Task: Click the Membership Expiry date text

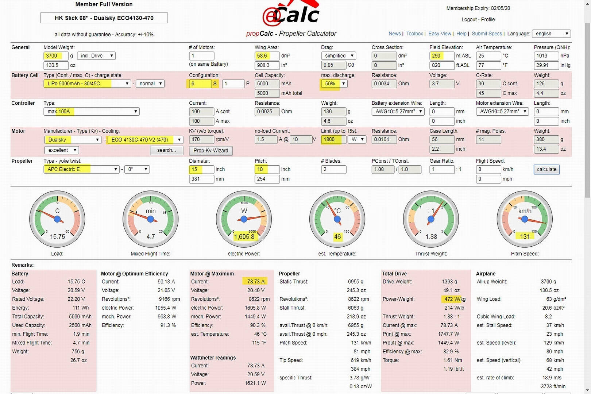Action: 478,8
